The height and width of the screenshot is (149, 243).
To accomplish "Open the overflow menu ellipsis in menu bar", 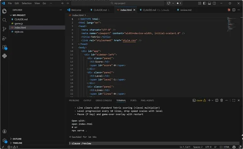I will click(51, 3).
